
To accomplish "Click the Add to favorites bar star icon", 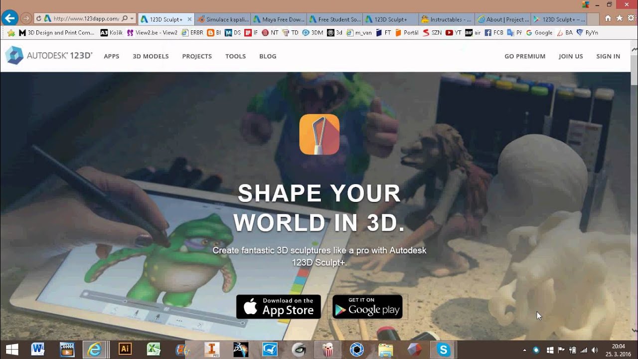I will [x=11, y=33].
